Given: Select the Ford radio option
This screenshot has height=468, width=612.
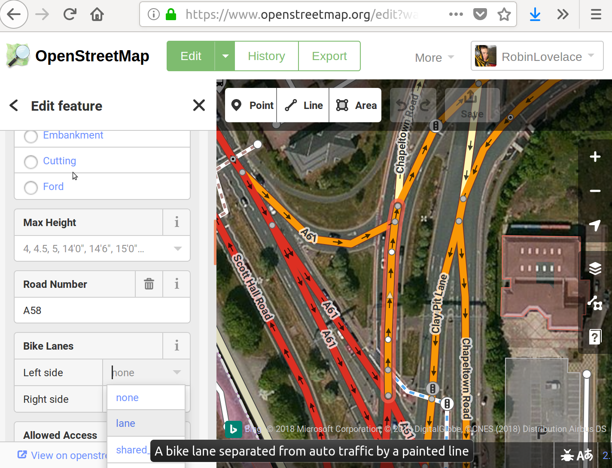Looking at the screenshot, I should [30, 188].
